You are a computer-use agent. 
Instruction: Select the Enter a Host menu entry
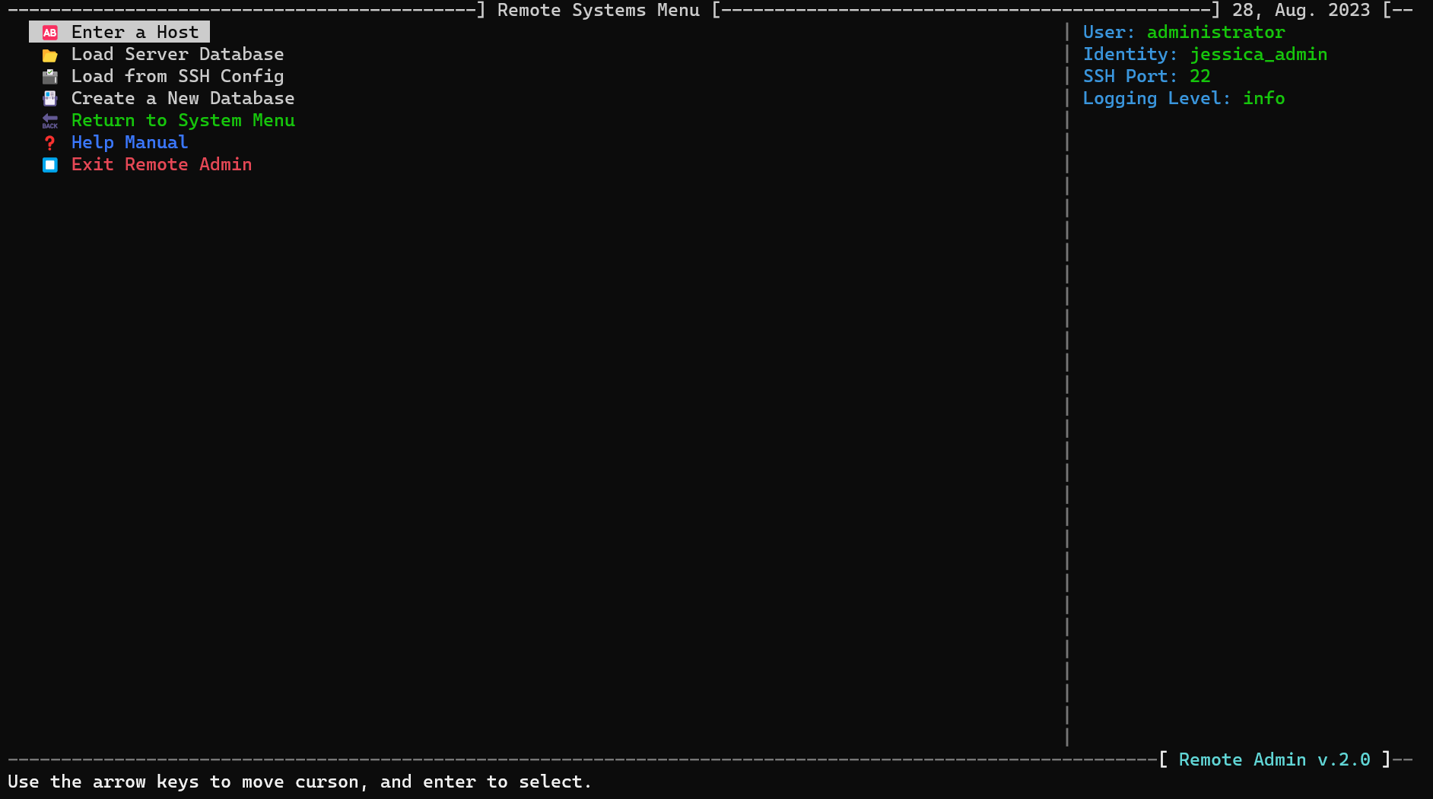(119, 32)
